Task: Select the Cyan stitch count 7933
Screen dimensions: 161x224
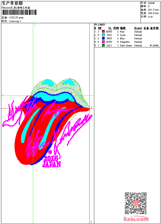Action: 109,35
